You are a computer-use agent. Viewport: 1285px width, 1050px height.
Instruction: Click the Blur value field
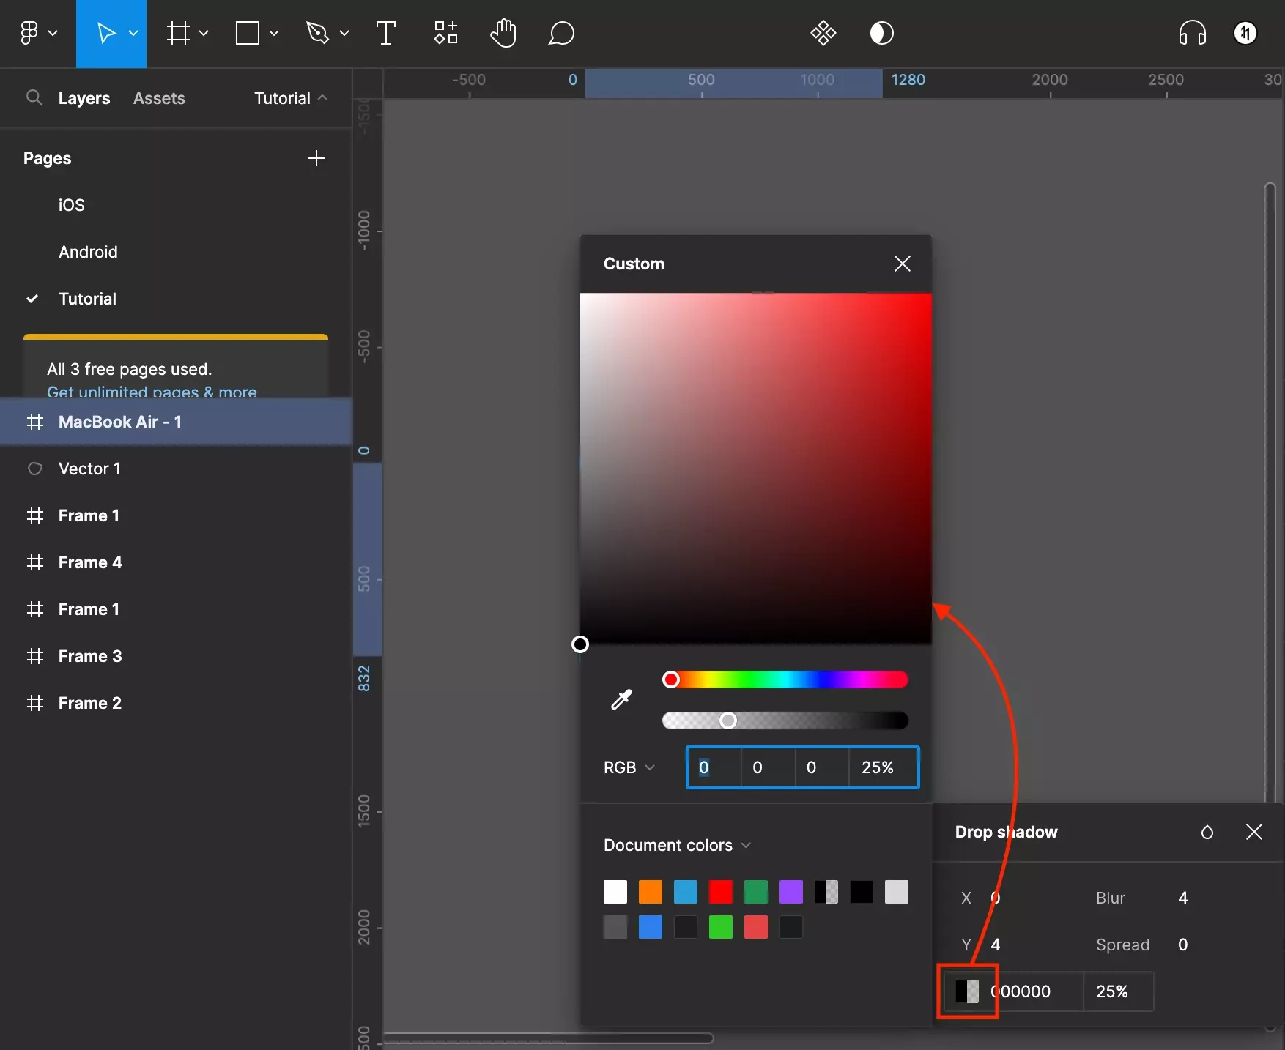point(1182,898)
